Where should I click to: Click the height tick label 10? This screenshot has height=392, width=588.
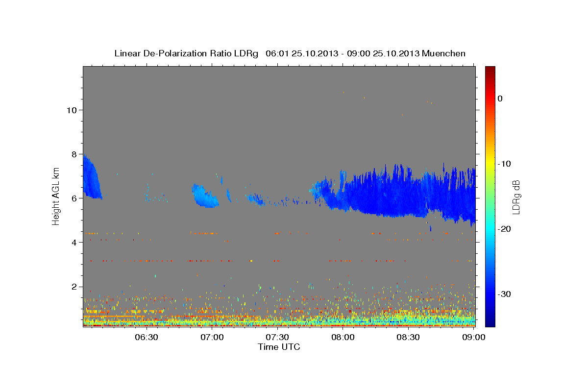(72, 110)
